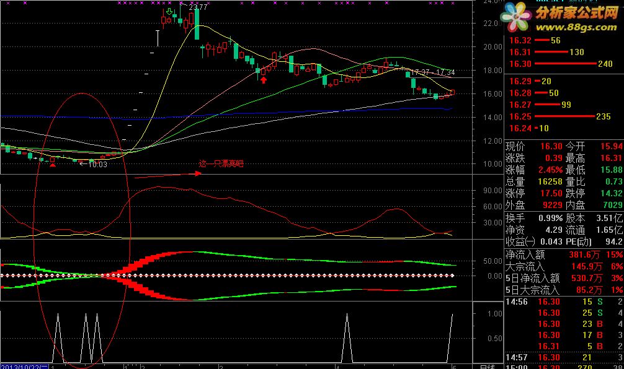Click the 1.00 axis label in the bottom panel

point(495,314)
